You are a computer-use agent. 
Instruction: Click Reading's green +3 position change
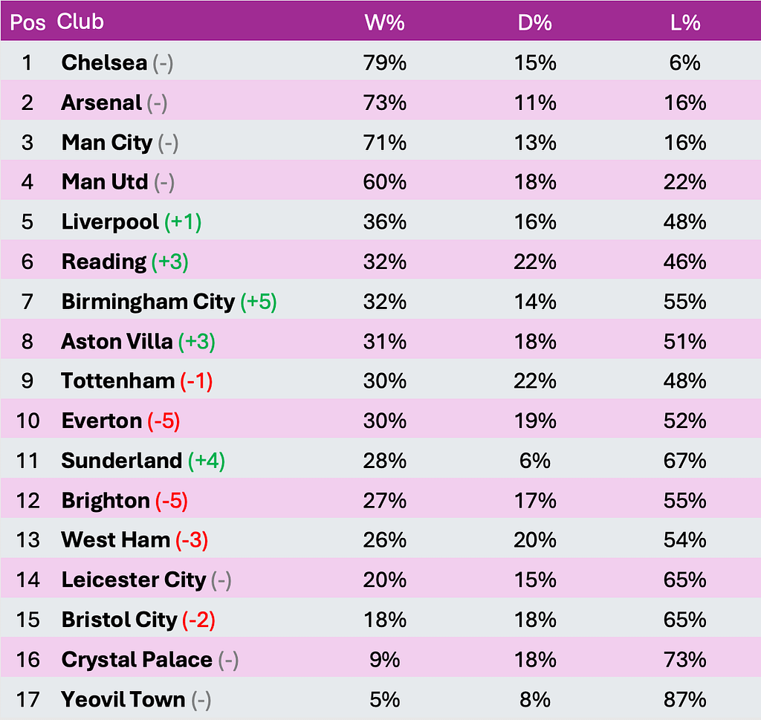tap(170, 262)
